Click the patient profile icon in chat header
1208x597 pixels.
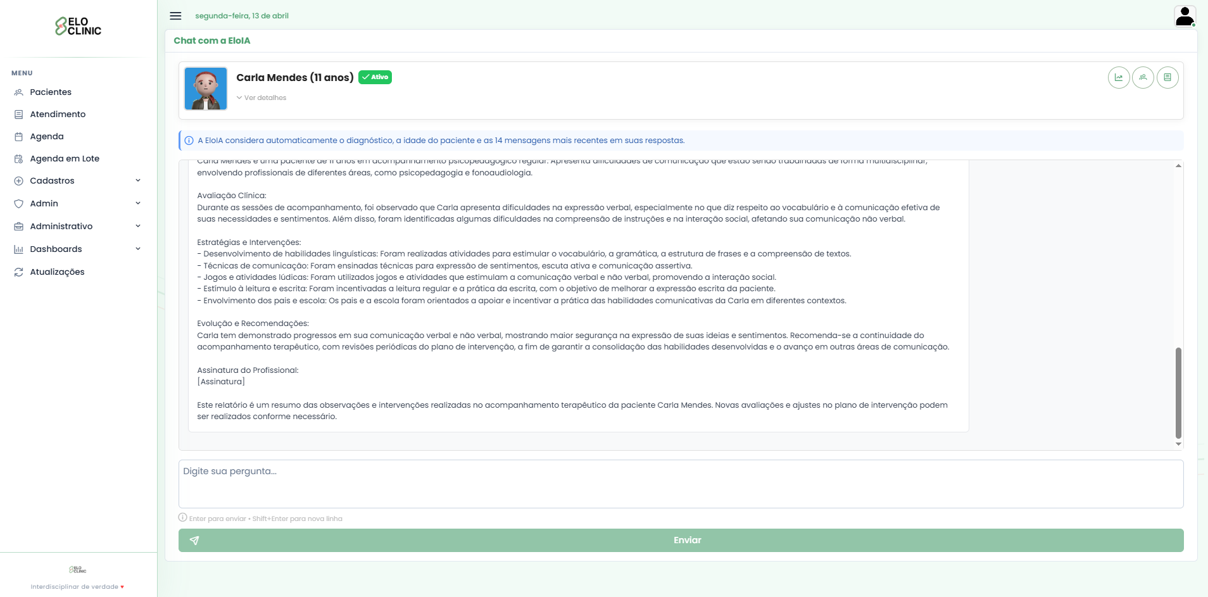coord(1143,77)
